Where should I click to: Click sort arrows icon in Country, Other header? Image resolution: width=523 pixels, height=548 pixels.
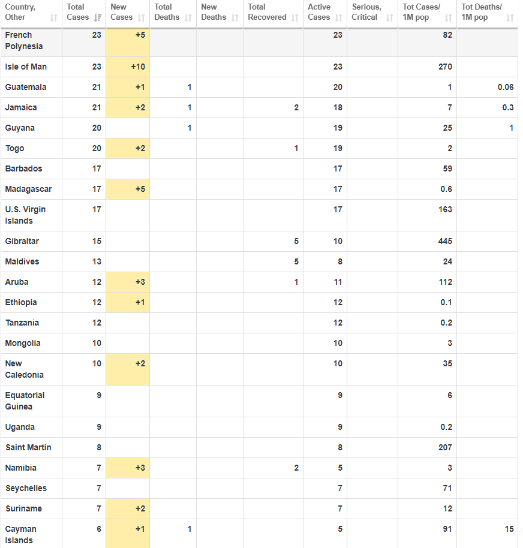tap(54, 18)
